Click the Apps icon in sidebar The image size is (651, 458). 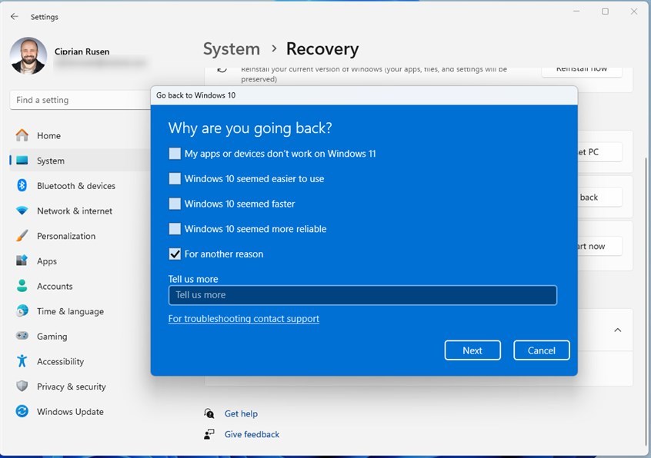click(22, 261)
